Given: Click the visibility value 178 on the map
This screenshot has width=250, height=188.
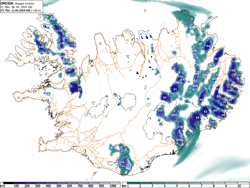Looking at the screenshot, I should click(x=62, y=43).
